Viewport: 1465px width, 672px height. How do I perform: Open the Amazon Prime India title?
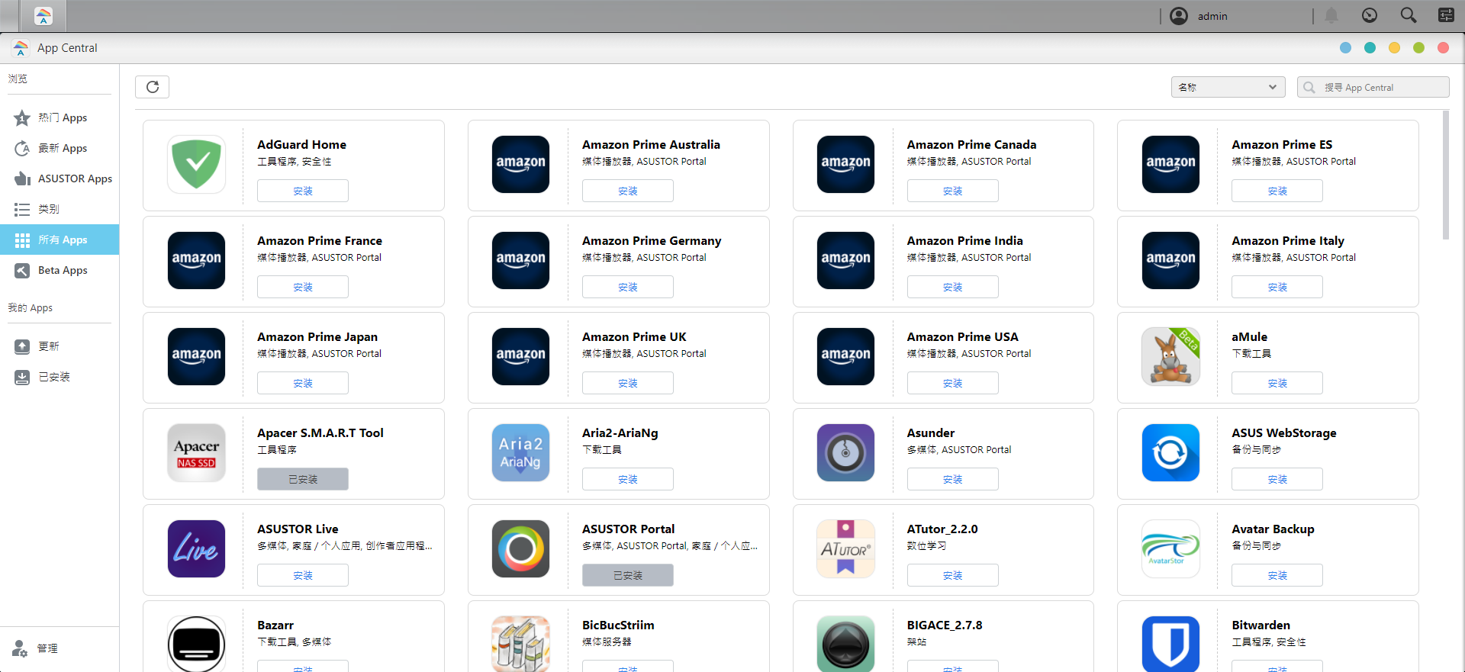964,240
